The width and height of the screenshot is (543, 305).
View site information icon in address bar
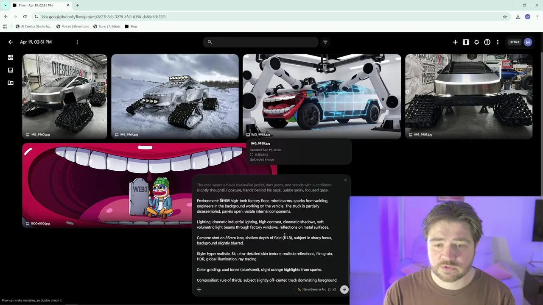pos(36,17)
